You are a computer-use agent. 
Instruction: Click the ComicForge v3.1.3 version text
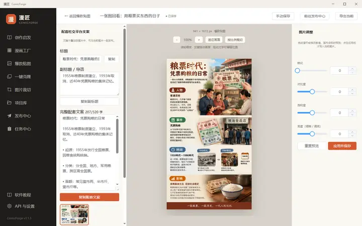point(19,218)
